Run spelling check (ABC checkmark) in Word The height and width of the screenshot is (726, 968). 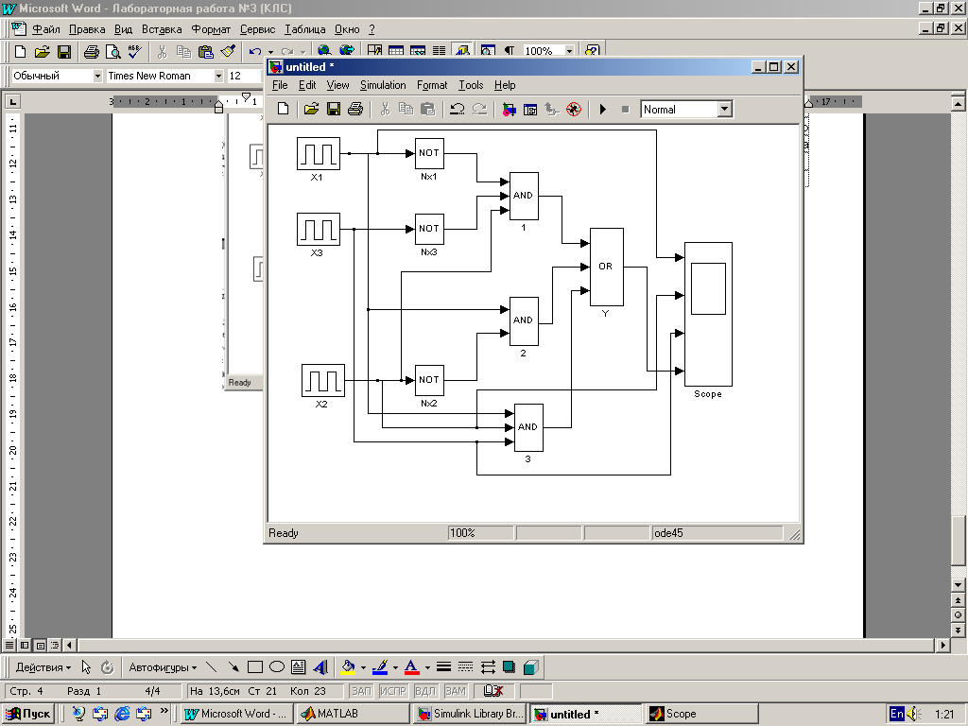click(x=135, y=52)
